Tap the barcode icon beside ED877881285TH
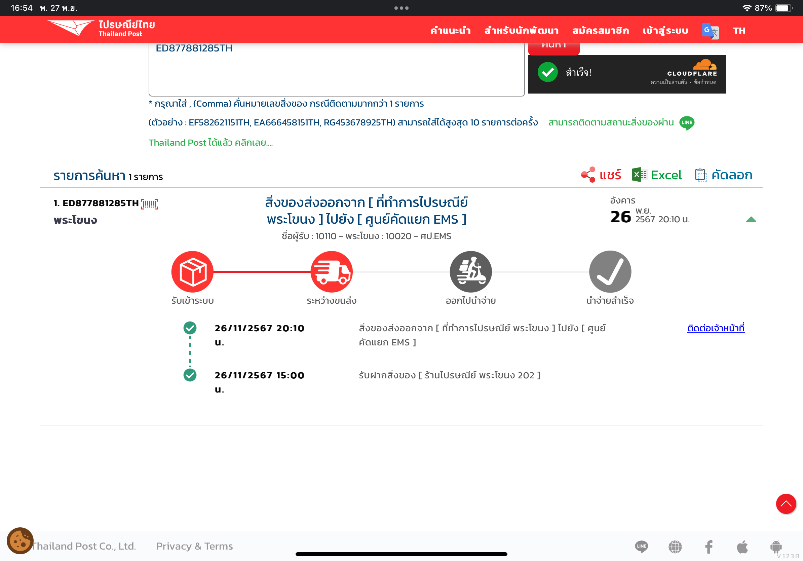The image size is (803, 561). [x=149, y=203]
